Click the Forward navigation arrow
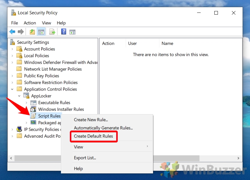 pos(20,32)
